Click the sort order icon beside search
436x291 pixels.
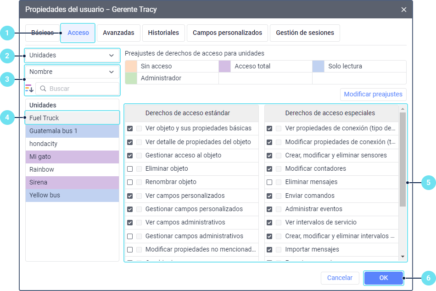[29, 89]
